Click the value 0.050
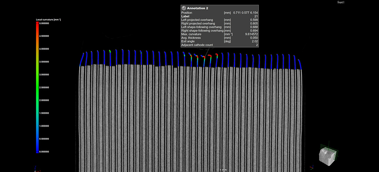The width and height of the screenshot is (379, 172). (x=255, y=38)
